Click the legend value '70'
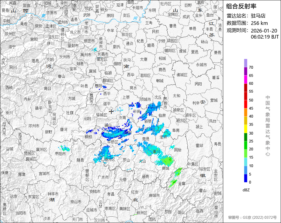The width and height of the screenshot is (281, 223). point(251,67)
